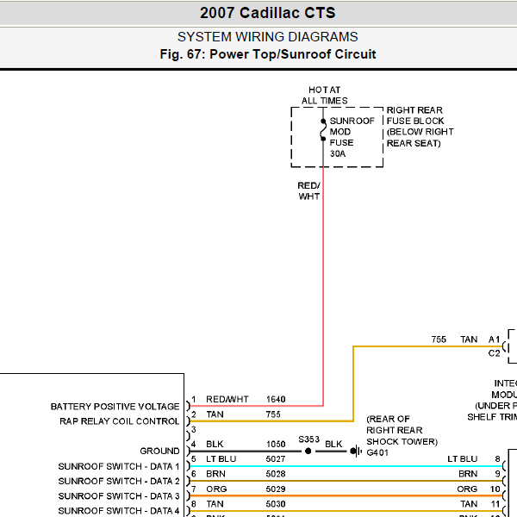
Task: Click the "2007 Cadillac CTS" heading
Action: (x=267, y=13)
